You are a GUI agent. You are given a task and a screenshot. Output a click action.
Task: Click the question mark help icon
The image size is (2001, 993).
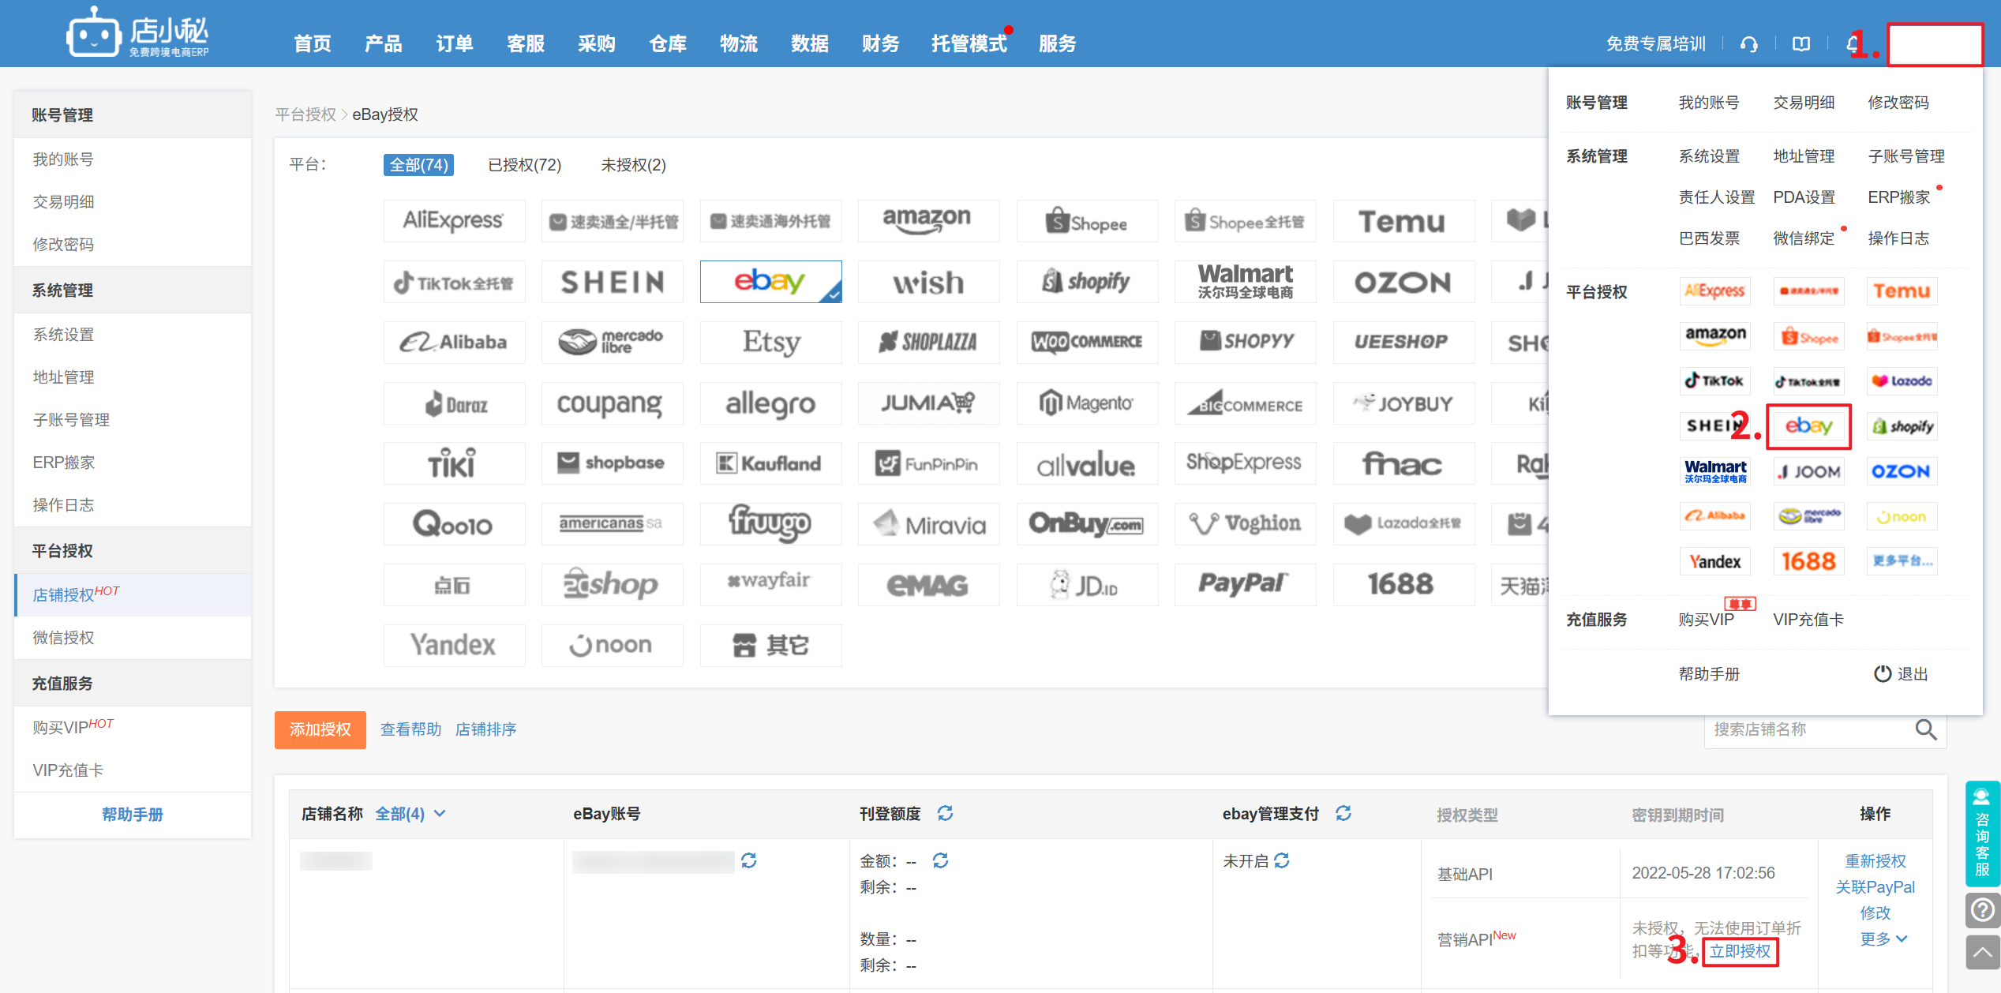click(1982, 910)
